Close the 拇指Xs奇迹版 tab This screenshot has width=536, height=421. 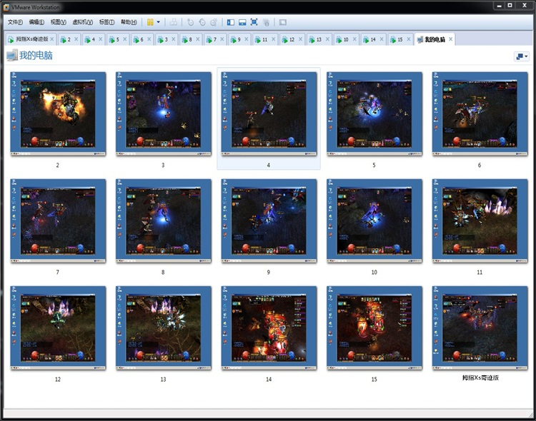click(52, 39)
